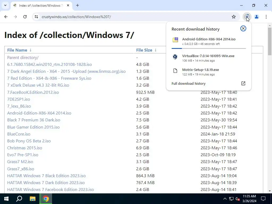View site information icon in address bar
Viewport: 272px width, 204px height.
(x=36, y=17)
